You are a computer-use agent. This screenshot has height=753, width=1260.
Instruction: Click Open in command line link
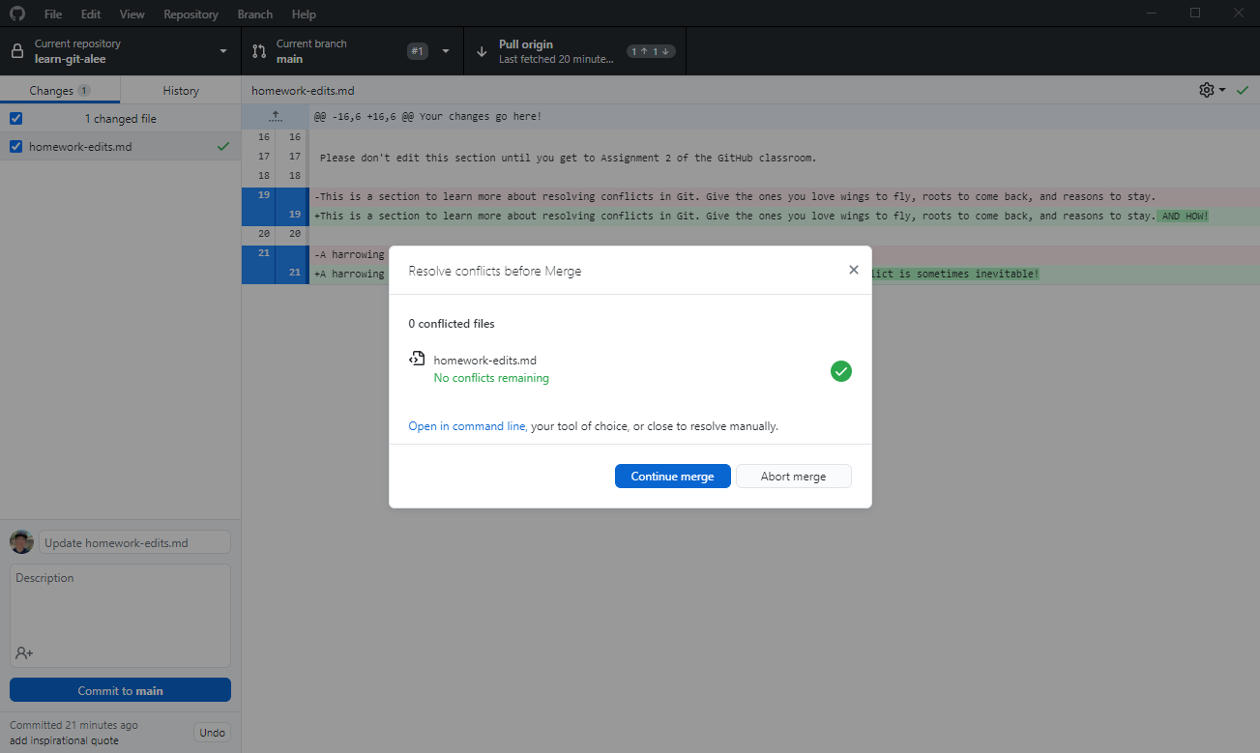click(x=467, y=426)
